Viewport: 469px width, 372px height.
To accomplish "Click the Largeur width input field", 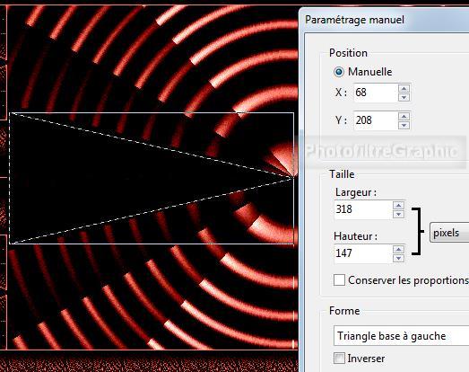I will tap(363, 209).
